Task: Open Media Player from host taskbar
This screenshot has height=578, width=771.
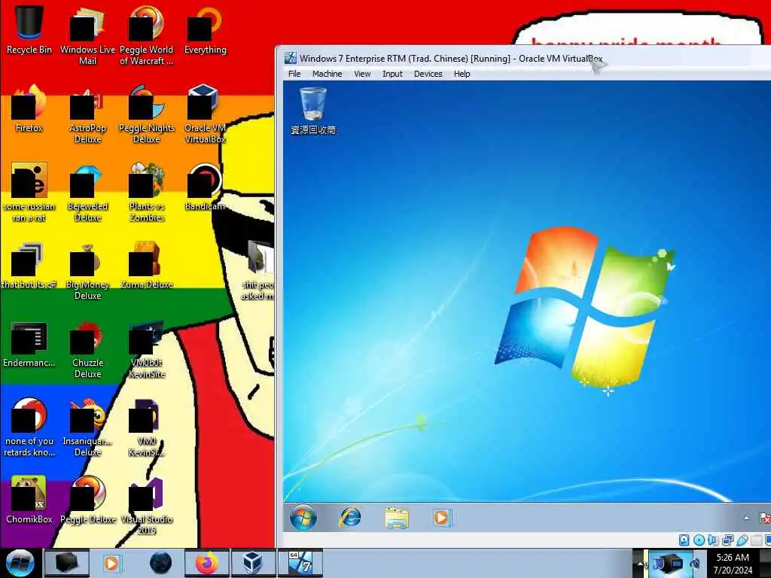Action: pos(111,563)
